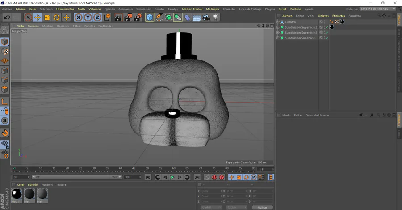402x210 pixels.
Task: Expand the Cilindro object tree
Action: [x=278, y=22]
